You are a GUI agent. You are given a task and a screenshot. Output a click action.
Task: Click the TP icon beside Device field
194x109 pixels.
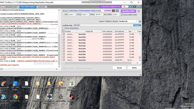[x=113, y=11]
